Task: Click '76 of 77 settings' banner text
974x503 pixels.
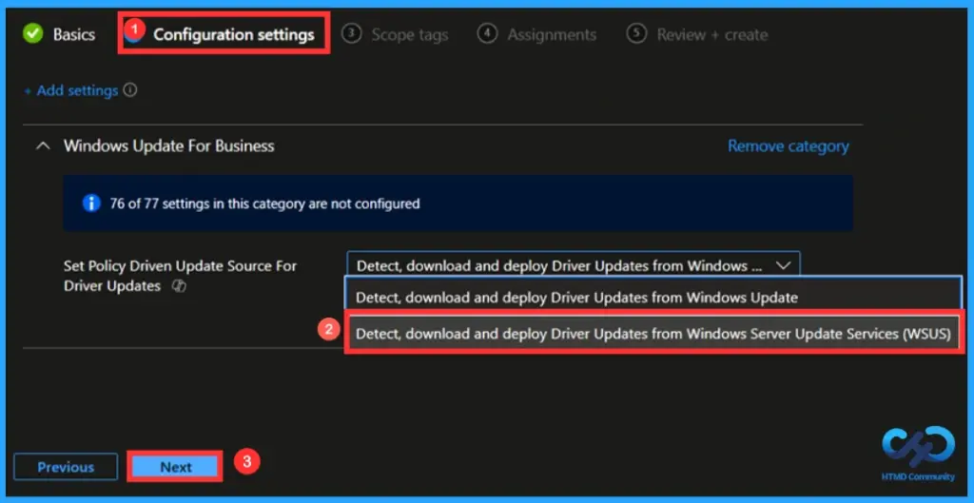Action: coord(265,203)
